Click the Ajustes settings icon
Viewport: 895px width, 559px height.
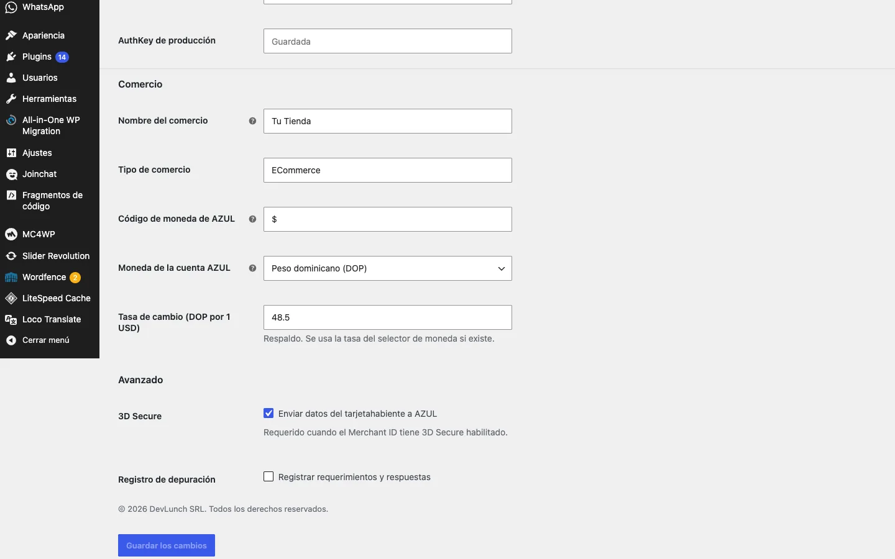[11, 153]
